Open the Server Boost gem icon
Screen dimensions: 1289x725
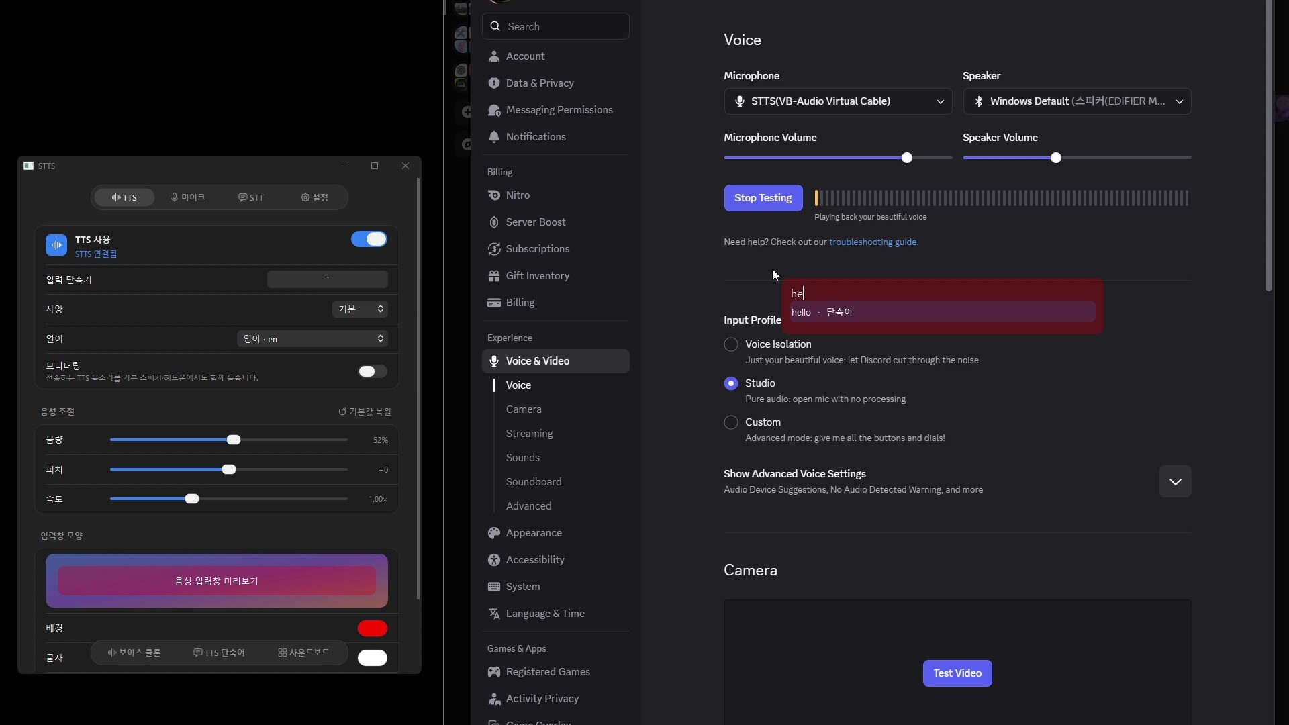tap(494, 222)
